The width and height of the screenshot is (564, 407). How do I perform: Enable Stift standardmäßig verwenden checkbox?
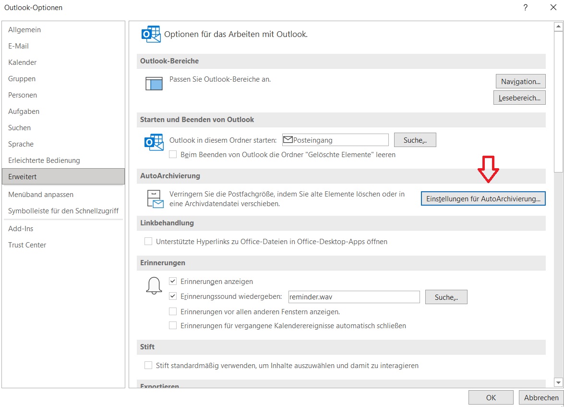click(148, 365)
